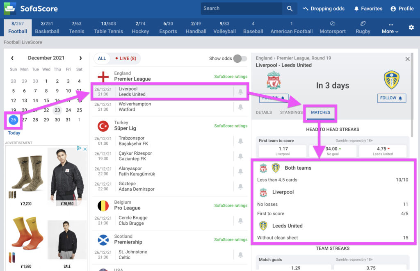Select the 1.17 Liverpool odds box
Viewport: 420px width, 271px height.
click(283, 151)
